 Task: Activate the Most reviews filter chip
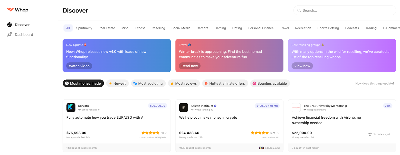[184, 83]
